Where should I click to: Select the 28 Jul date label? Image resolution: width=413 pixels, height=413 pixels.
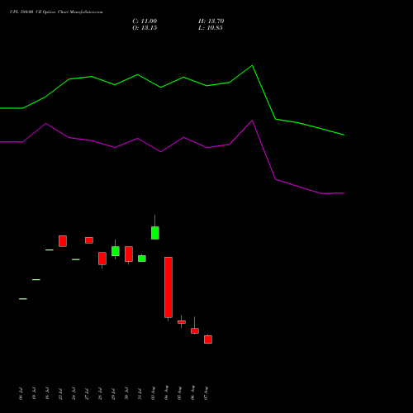pos(100,394)
